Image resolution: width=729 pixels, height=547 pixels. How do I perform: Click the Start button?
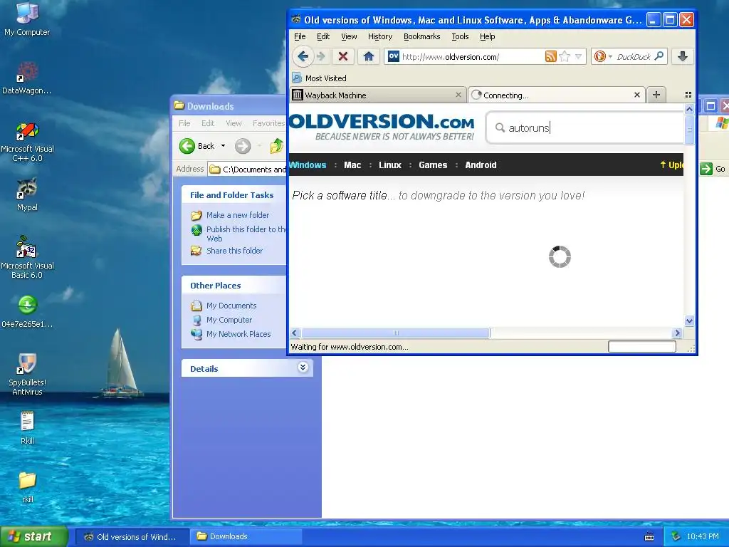click(x=33, y=536)
